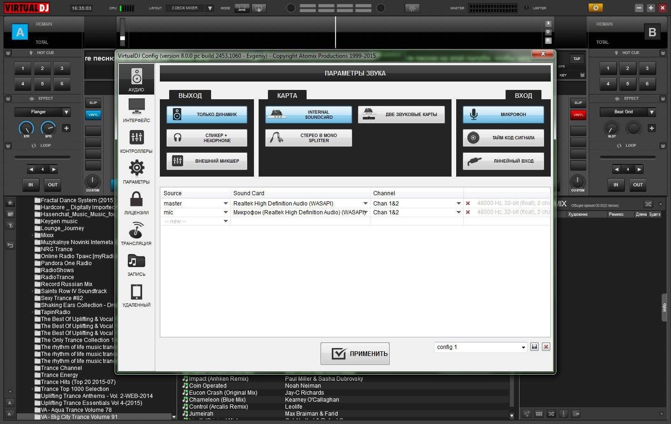Select the ВХОД tab header

523,95
